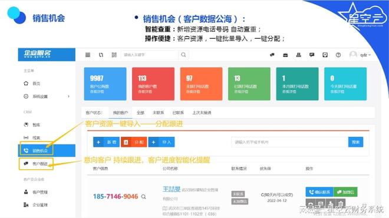
Task: Click the blue 导入 button
Action: (161, 142)
